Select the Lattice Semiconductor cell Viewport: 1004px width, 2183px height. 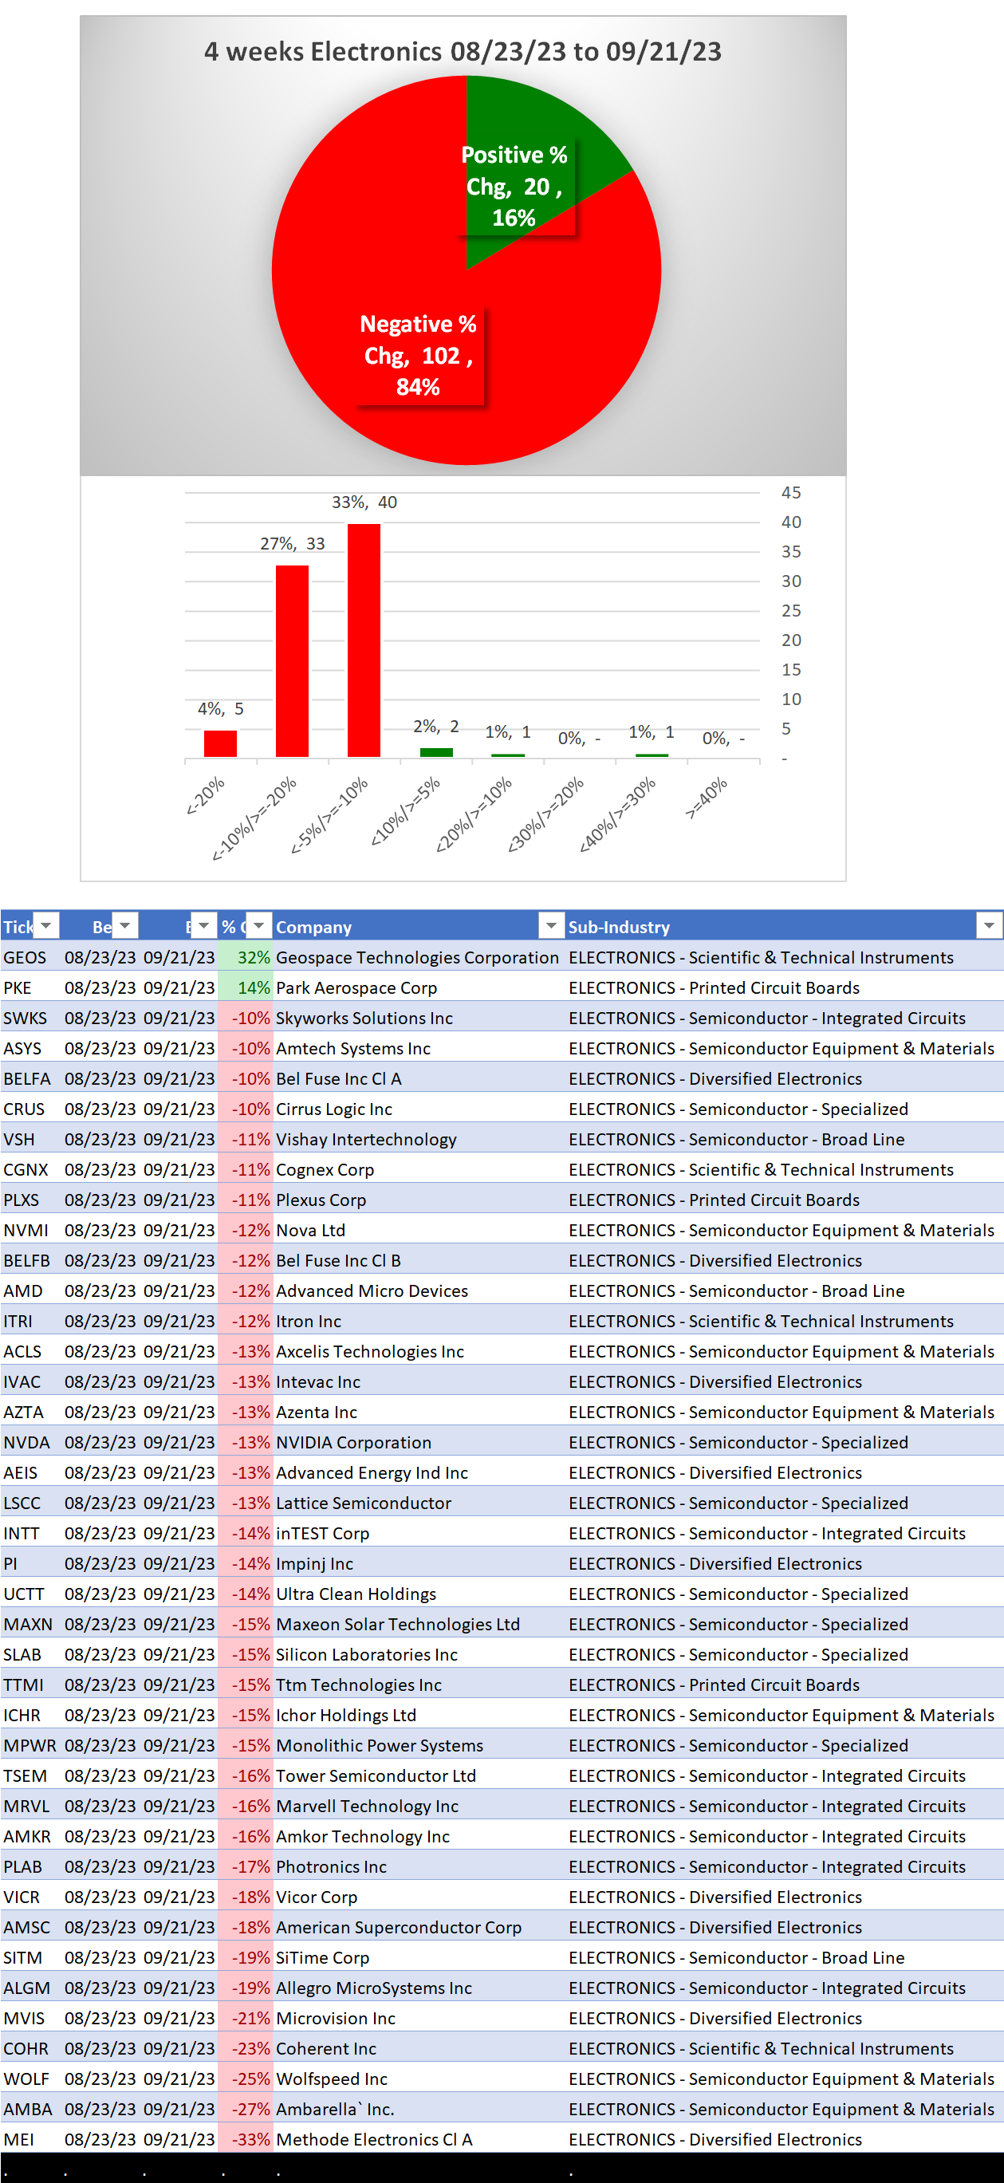point(419,1503)
